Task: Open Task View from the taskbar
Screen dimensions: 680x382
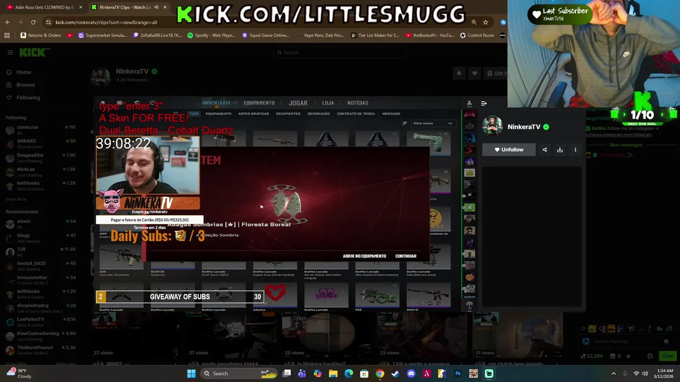Action: tap(287, 374)
